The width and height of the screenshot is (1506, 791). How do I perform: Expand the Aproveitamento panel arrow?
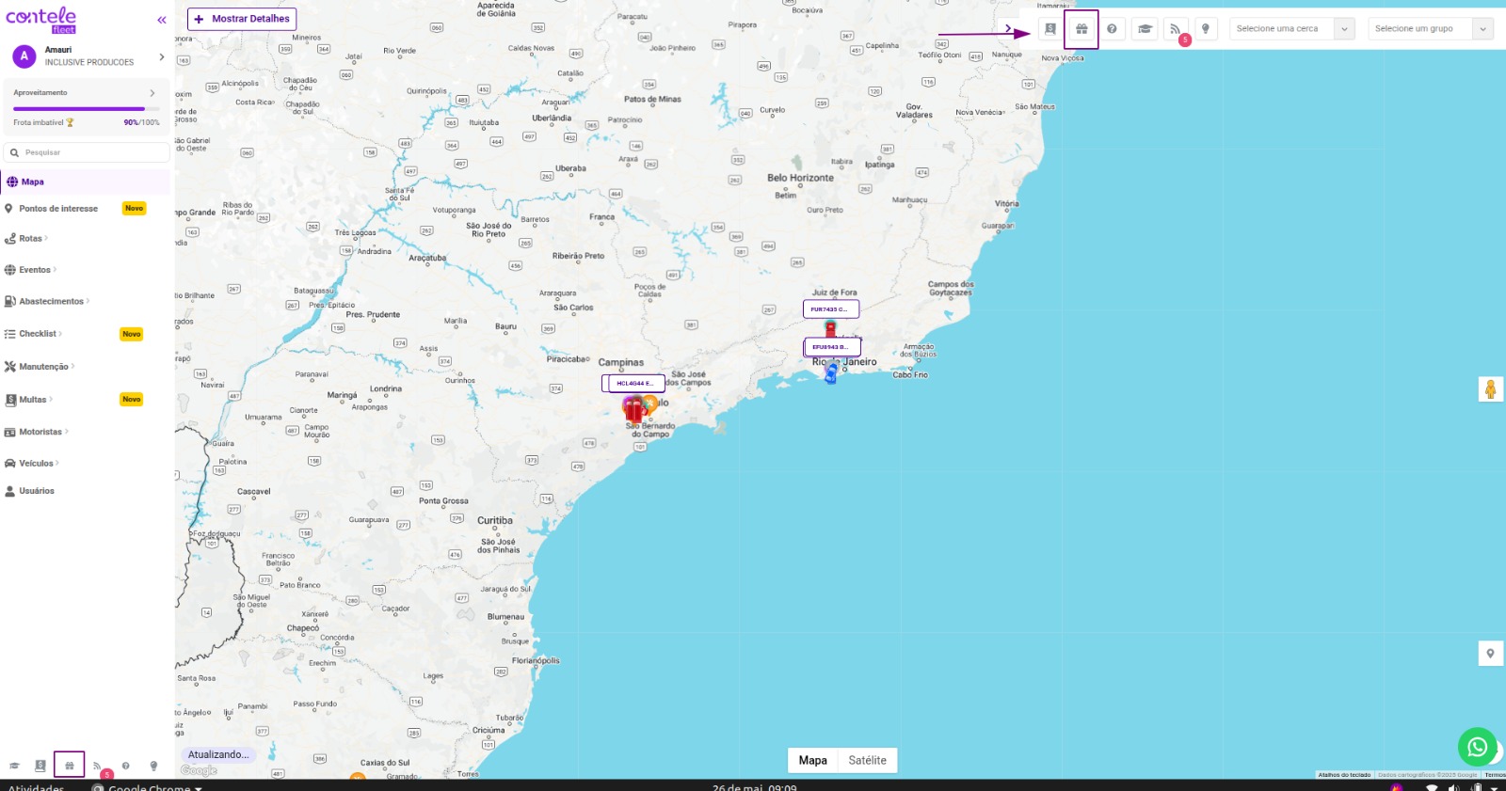point(152,93)
